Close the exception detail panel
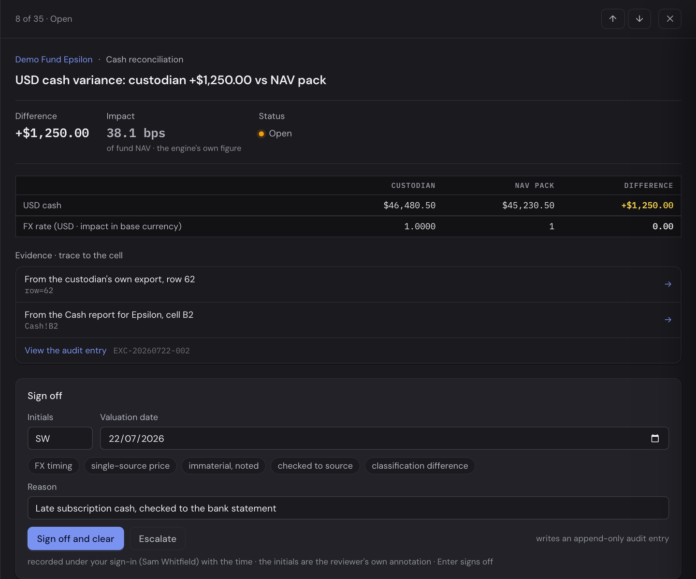The width and height of the screenshot is (696, 579). tap(670, 19)
